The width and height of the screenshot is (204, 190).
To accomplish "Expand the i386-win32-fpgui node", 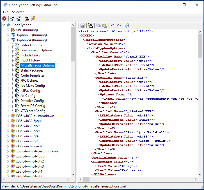I will [8, 121].
